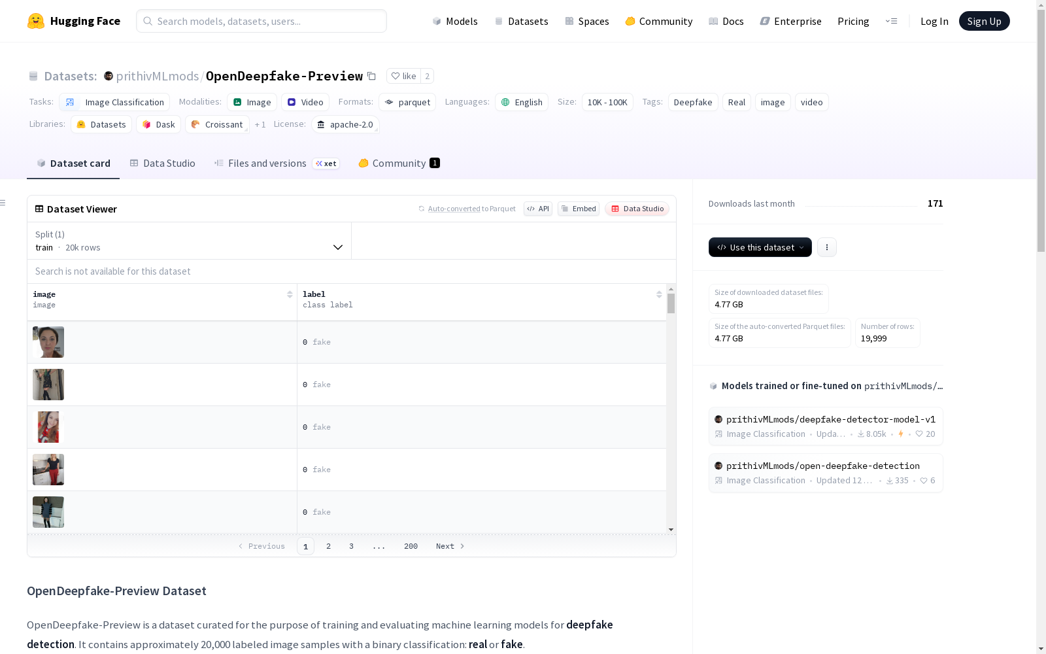Open the three-dot dataset options menu

coord(827,247)
